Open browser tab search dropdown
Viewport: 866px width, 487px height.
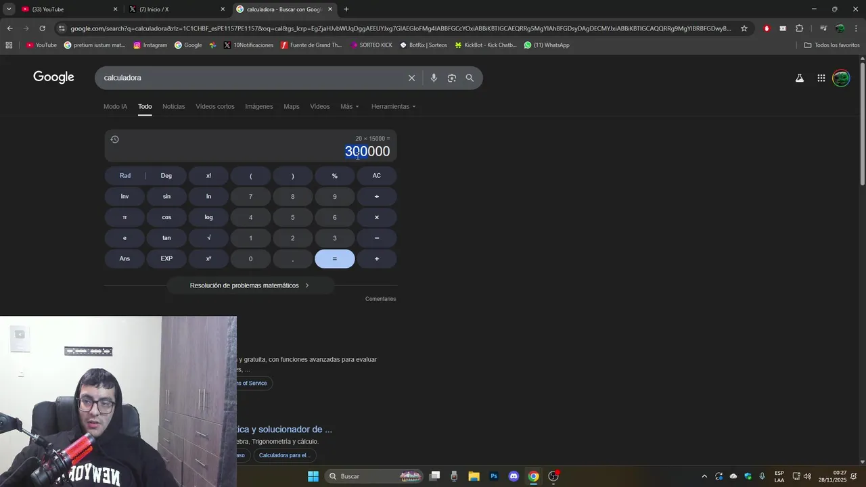pyautogui.click(x=8, y=9)
